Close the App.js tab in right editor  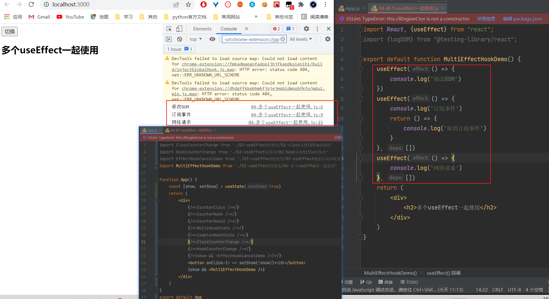pos(365,8)
